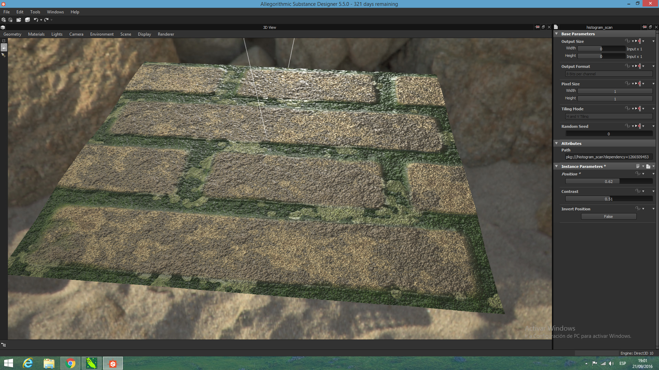Open the Output Format combo box
Image resolution: width=659 pixels, height=370 pixels.
click(608, 74)
